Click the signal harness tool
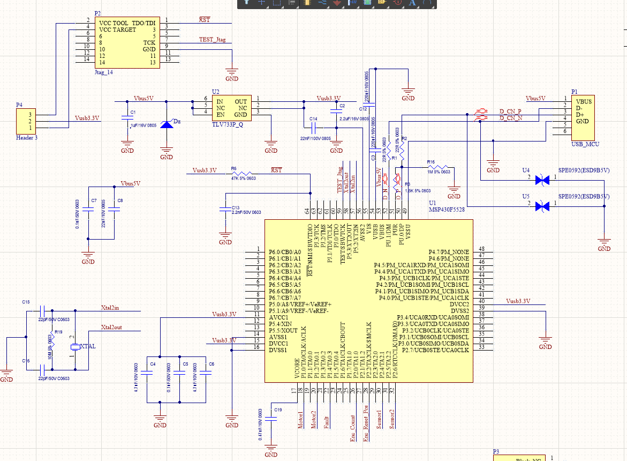627x461 pixels. point(352,2)
